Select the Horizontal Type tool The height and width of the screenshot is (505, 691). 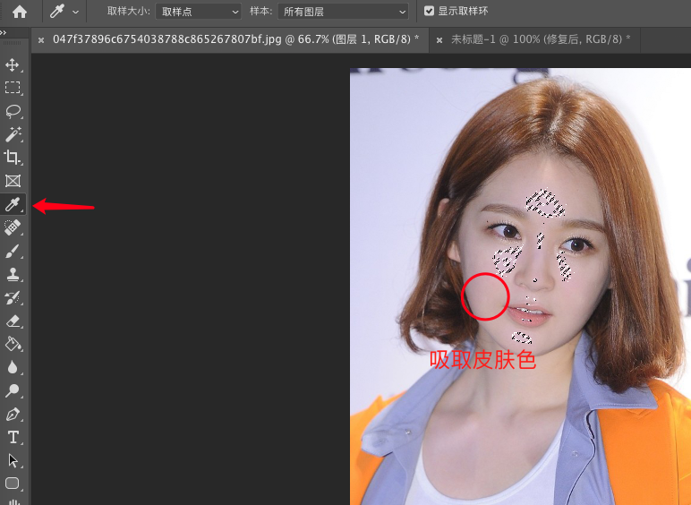click(13, 437)
